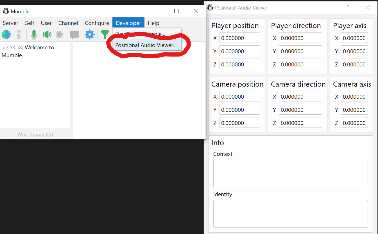Click the Player position Z field
The width and height of the screenshot is (378, 234).
coord(240,64)
